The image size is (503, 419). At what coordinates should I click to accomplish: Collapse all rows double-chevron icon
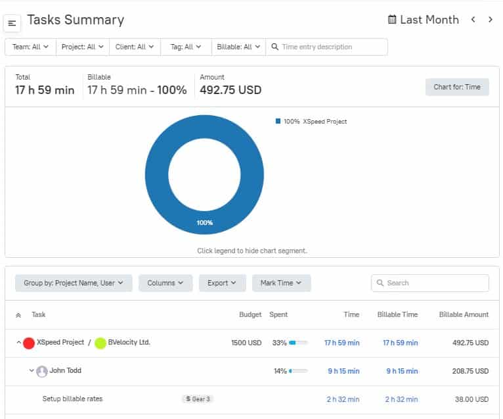coord(18,315)
